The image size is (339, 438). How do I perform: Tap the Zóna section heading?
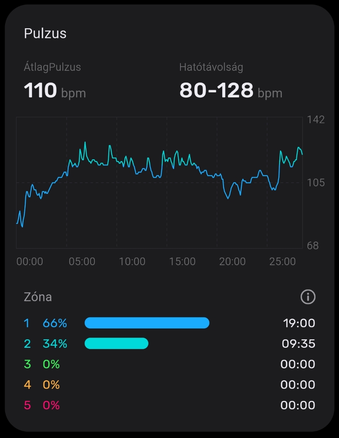pyautogui.click(x=38, y=297)
